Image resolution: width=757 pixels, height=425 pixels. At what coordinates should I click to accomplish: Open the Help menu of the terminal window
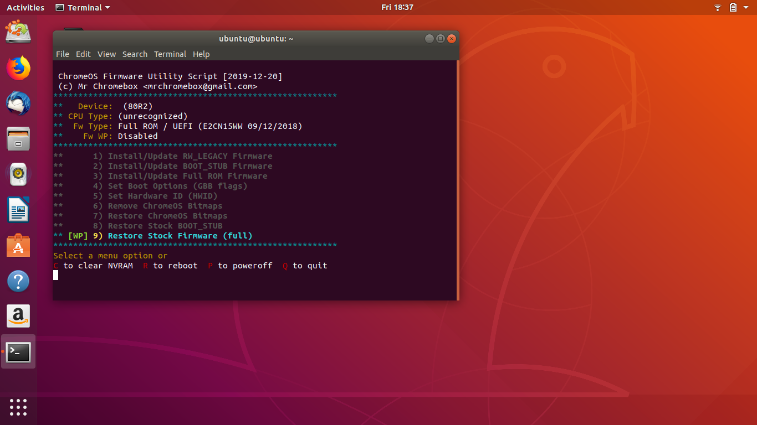click(201, 54)
